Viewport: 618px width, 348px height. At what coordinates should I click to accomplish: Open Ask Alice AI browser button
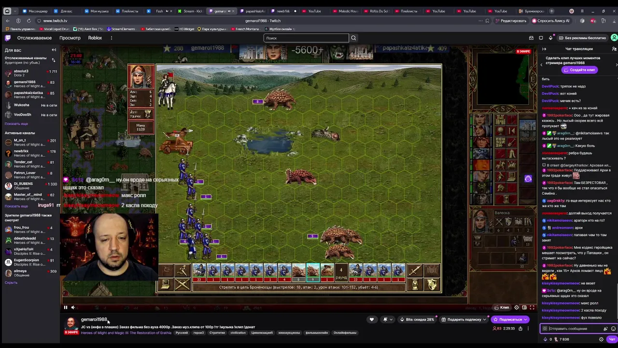pos(551,21)
